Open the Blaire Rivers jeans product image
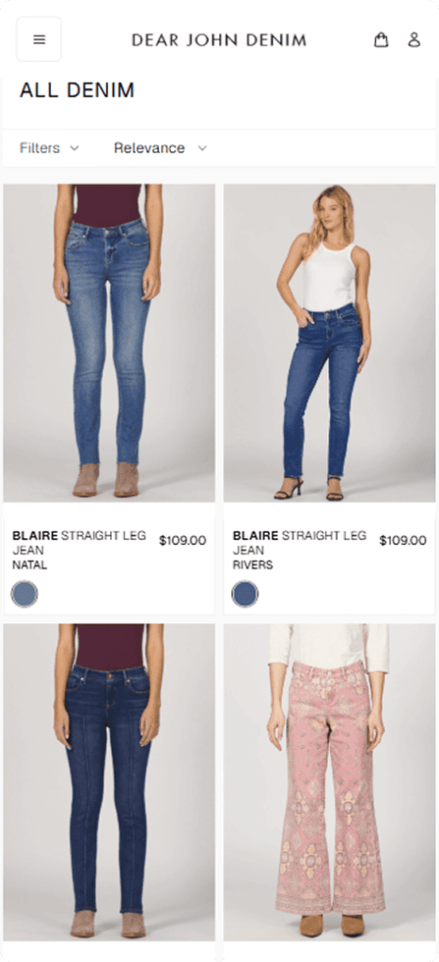The image size is (439, 962). pos(329,343)
